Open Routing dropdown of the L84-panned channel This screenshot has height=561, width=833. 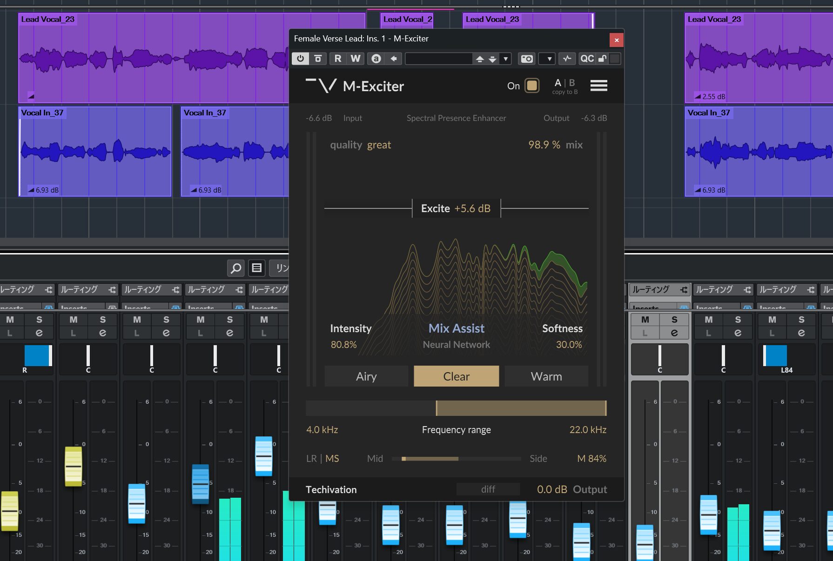(786, 289)
